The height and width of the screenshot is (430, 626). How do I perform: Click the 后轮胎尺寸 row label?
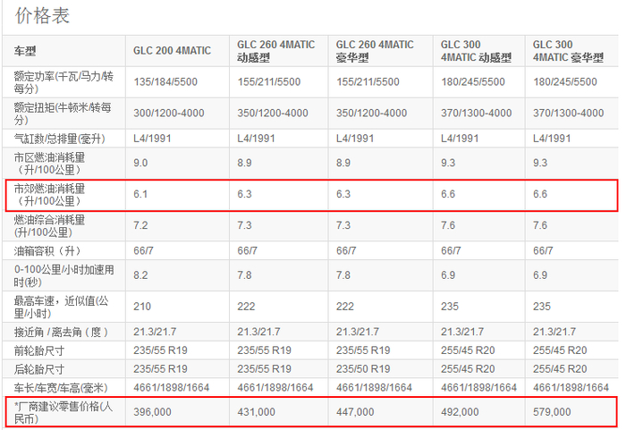(39, 369)
